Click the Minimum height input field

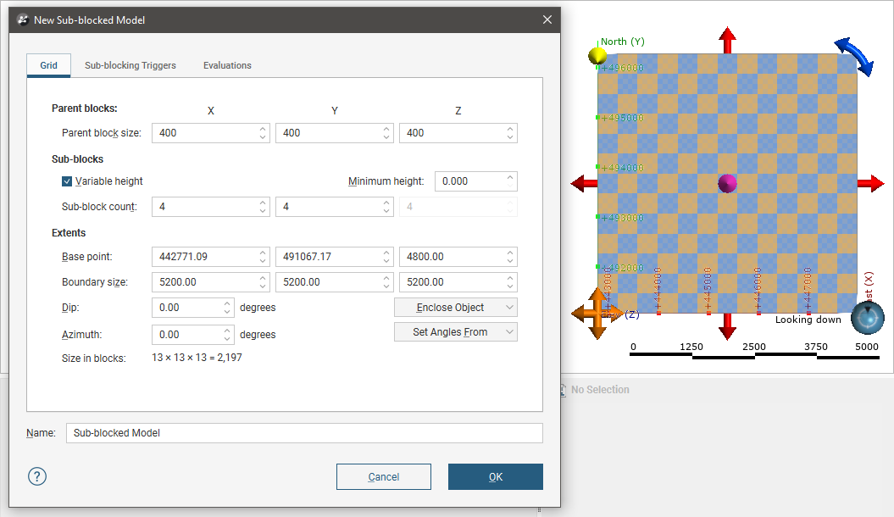coord(469,181)
